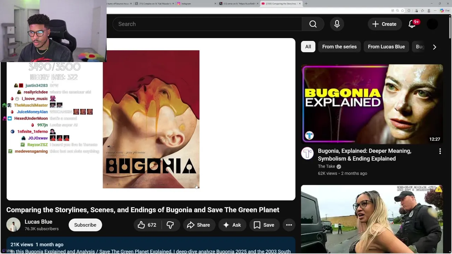This screenshot has width=452, height=254.
Task: Expand the video description text
Action: pos(150,251)
